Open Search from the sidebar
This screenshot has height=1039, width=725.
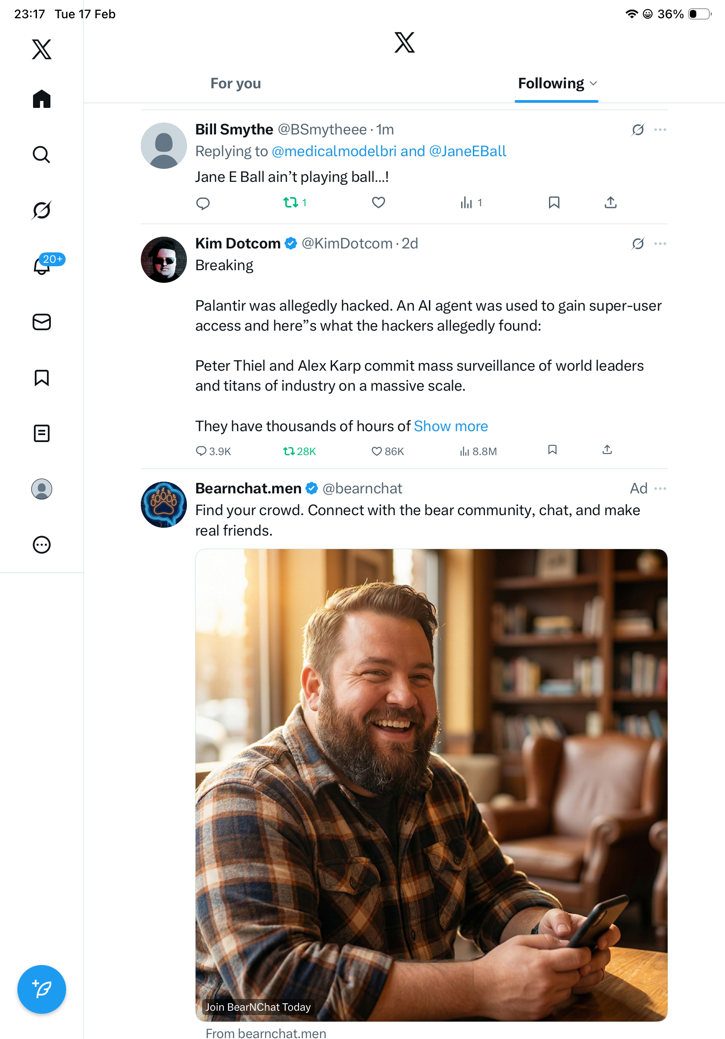pyautogui.click(x=41, y=155)
